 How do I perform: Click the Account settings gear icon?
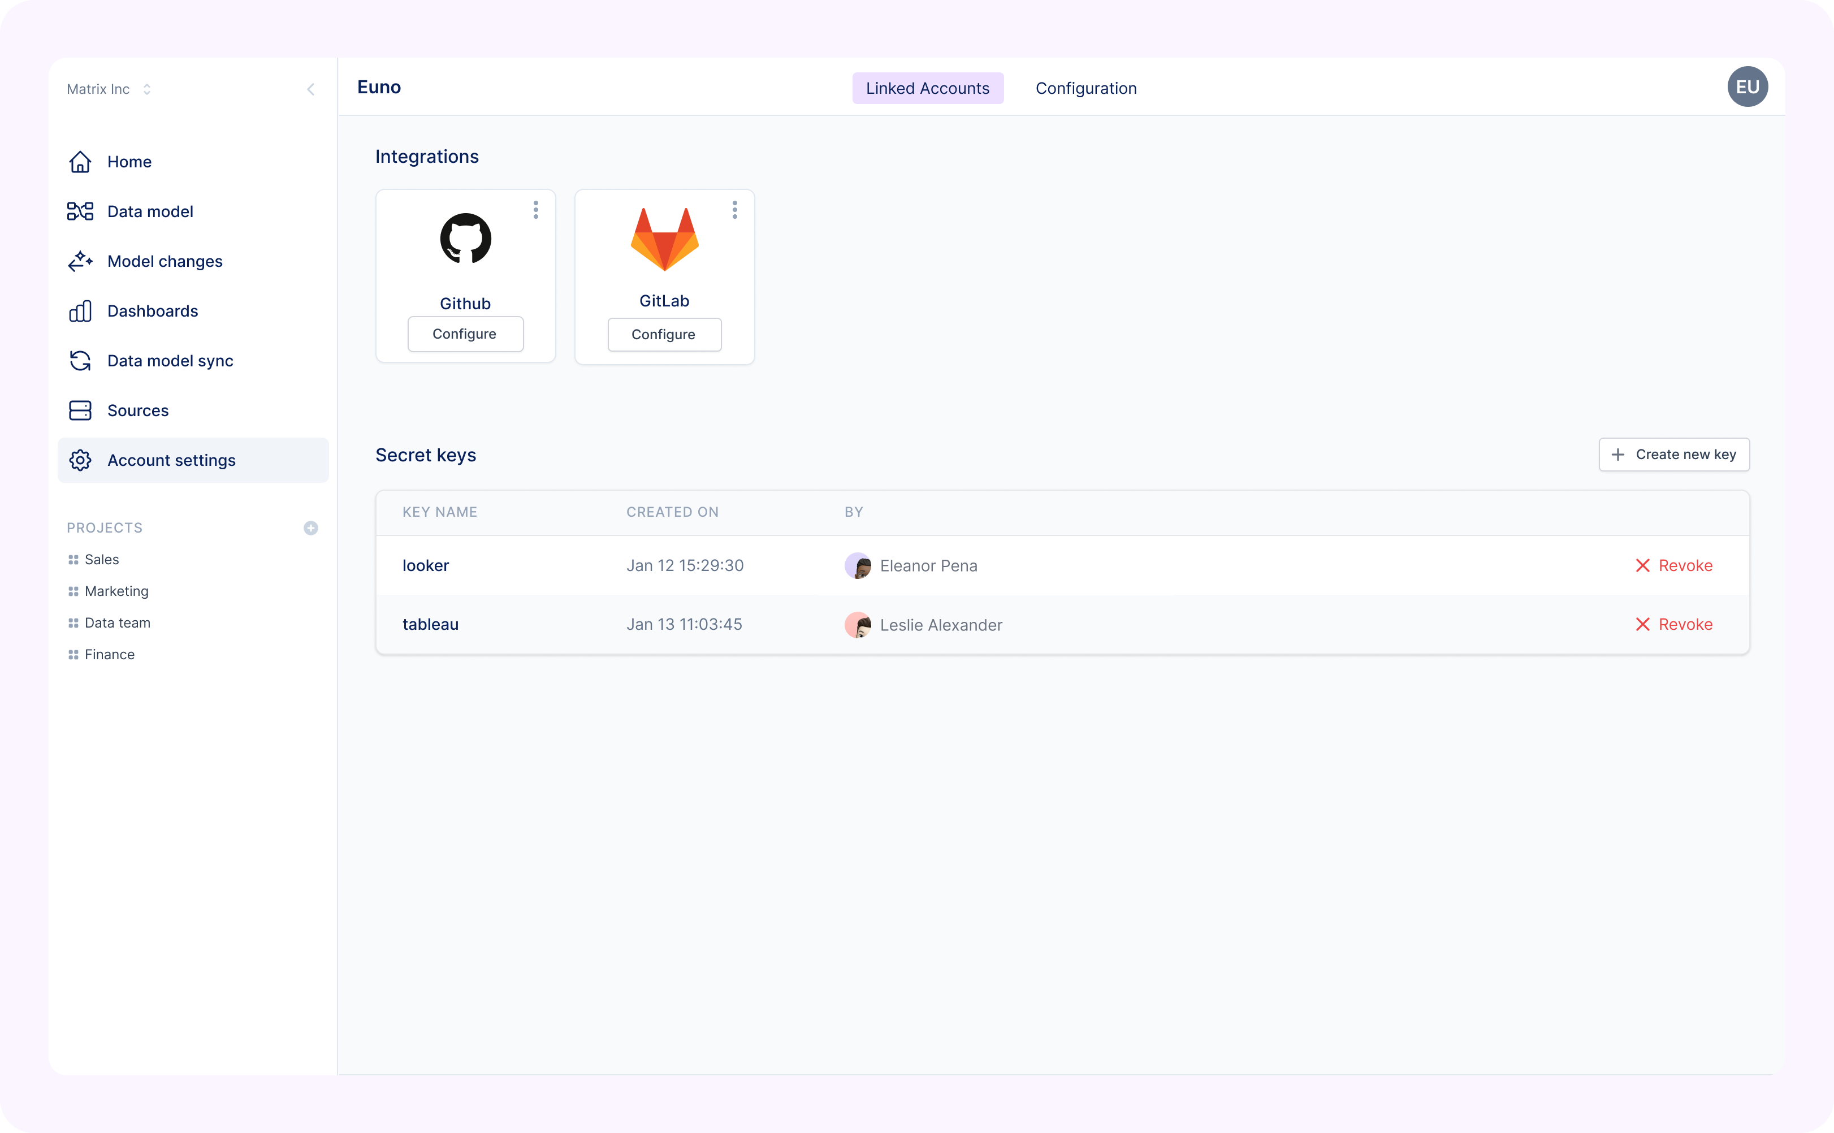[x=80, y=460]
